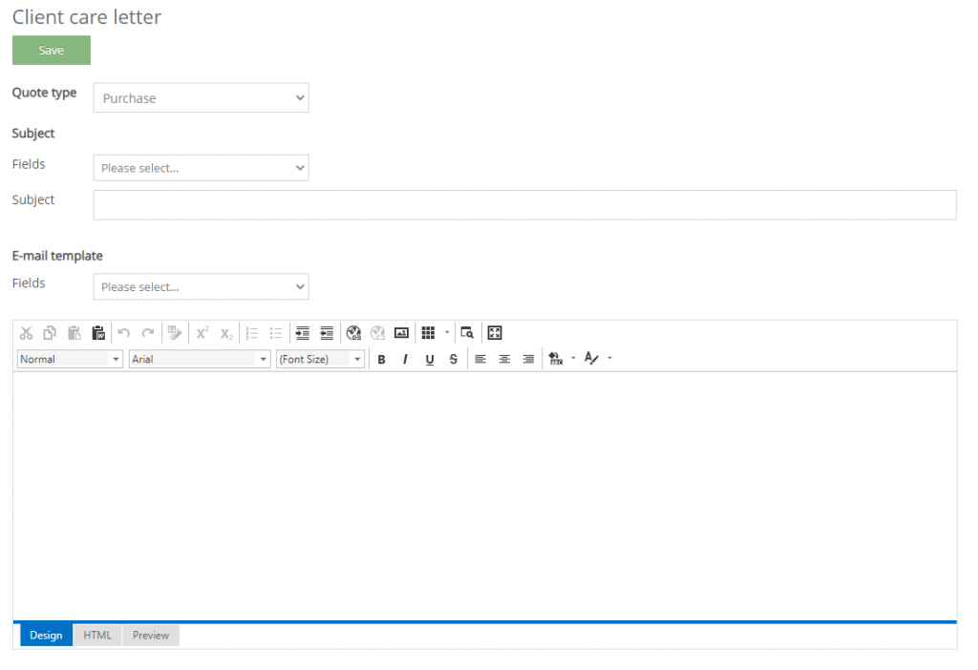Image resolution: width=978 pixels, height=670 pixels.
Task: Click the Find and Replace icon
Action: pos(467,333)
